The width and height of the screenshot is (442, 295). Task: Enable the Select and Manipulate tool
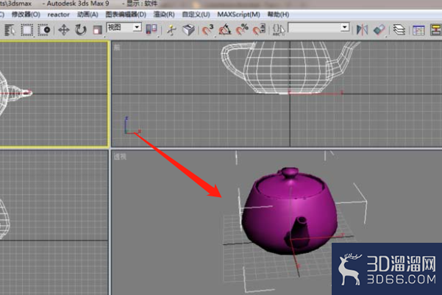[171, 30]
